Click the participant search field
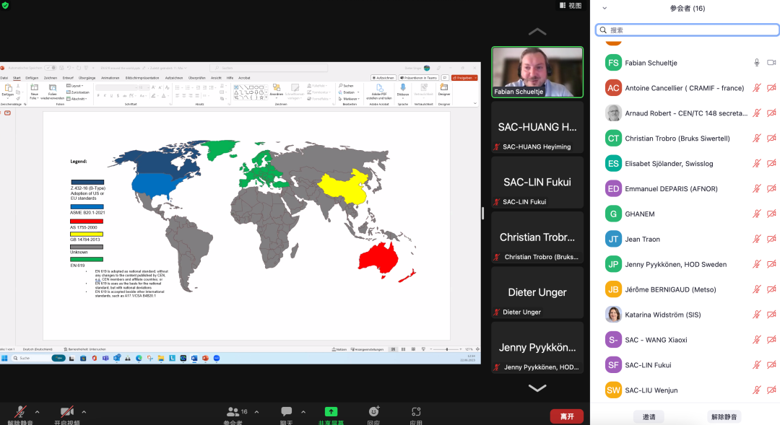This screenshot has width=780, height=425. (x=686, y=30)
